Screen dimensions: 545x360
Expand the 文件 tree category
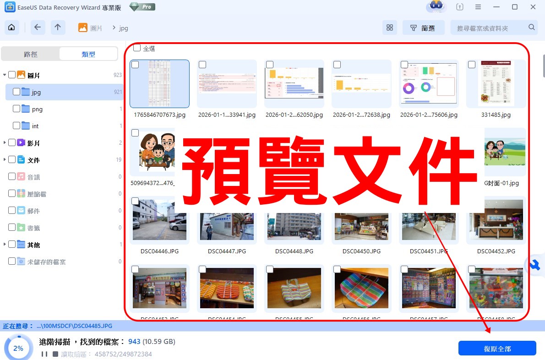[4, 159]
